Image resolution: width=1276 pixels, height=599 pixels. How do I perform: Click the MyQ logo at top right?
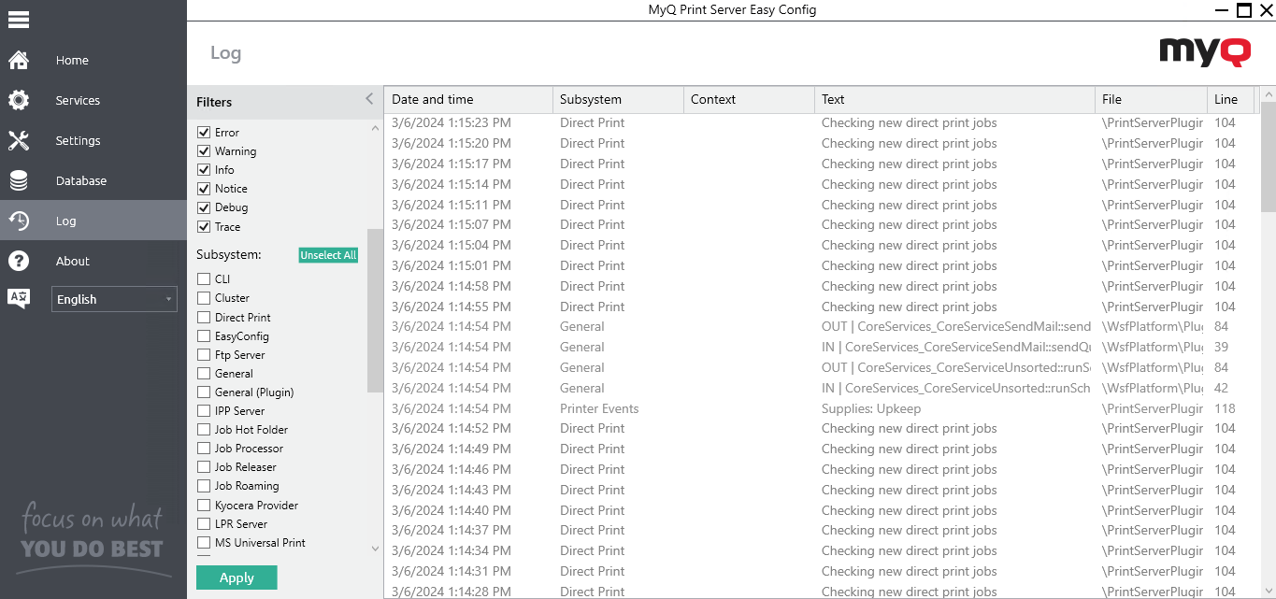pyautogui.click(x=1205, y=52)
